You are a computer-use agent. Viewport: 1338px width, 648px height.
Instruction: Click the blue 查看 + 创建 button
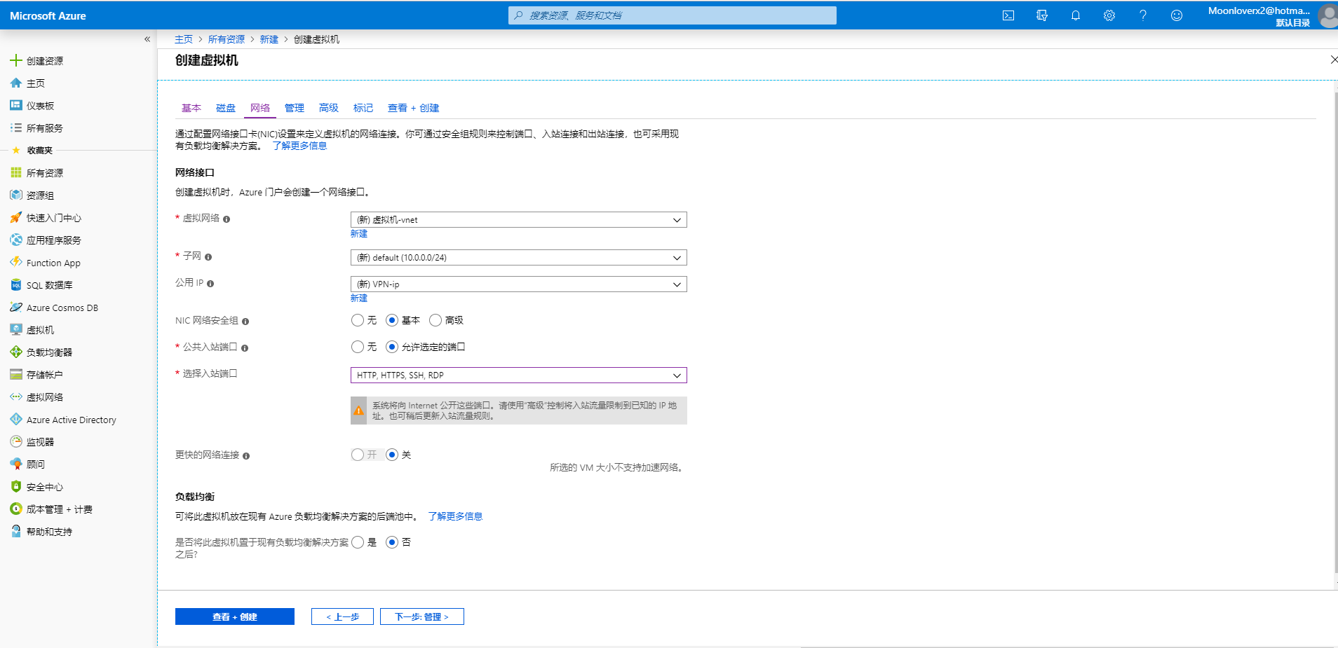click(x=235, y=616)
